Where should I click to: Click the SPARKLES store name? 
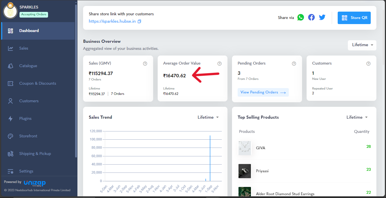(29, 7)
